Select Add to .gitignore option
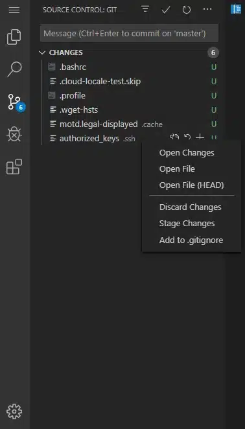The width and height of the screenshot is (245, 429). [x=192, y=240]
